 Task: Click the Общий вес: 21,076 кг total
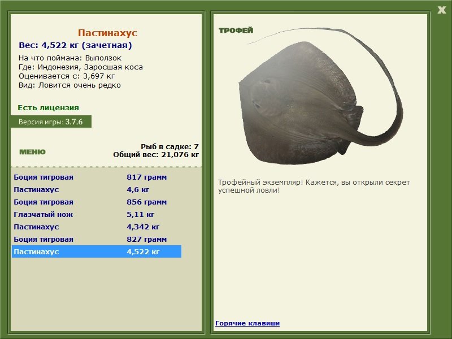tap(156, 154)
